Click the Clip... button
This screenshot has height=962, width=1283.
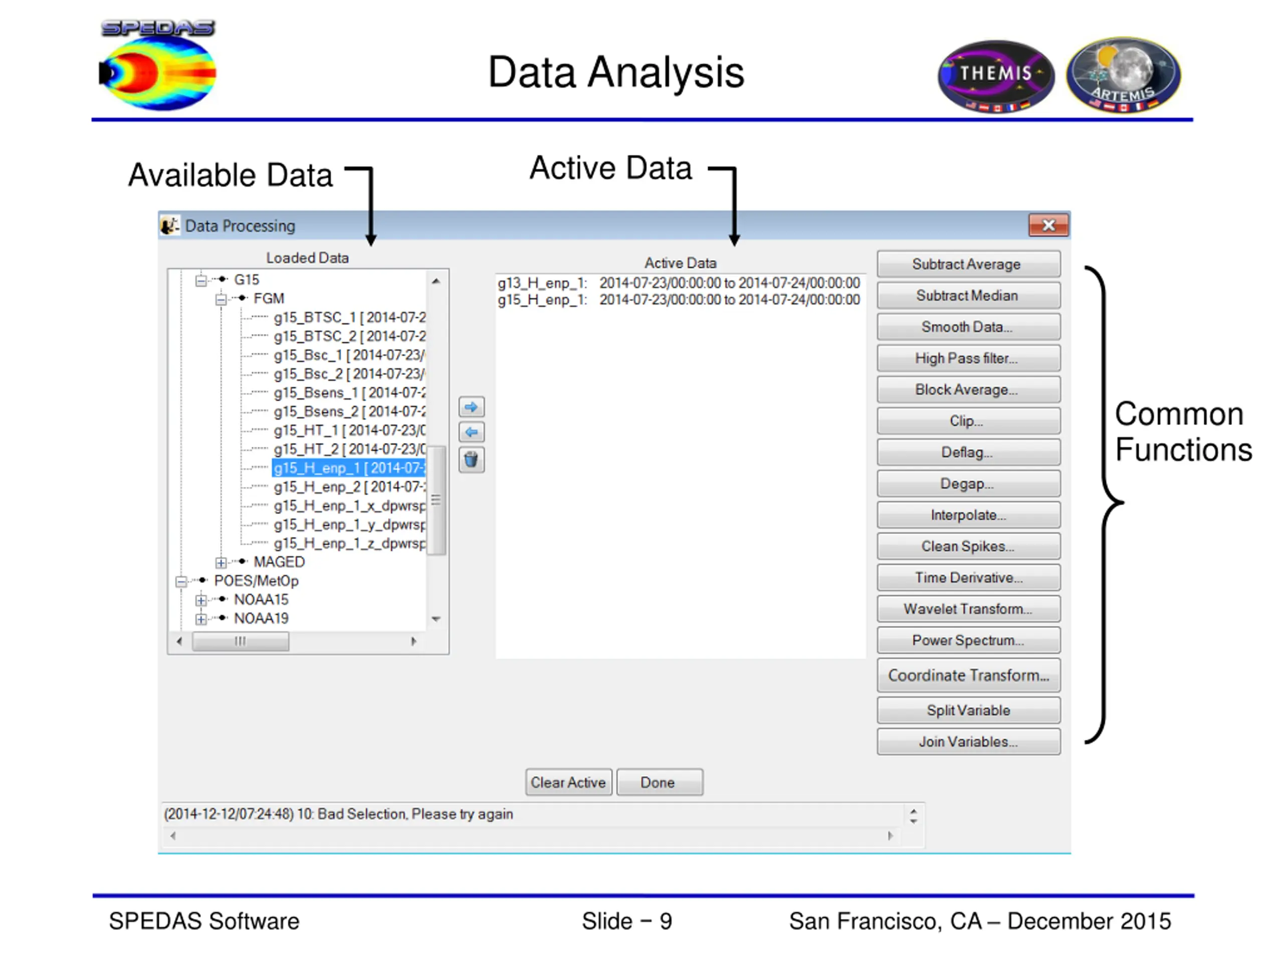pos(969,421)
